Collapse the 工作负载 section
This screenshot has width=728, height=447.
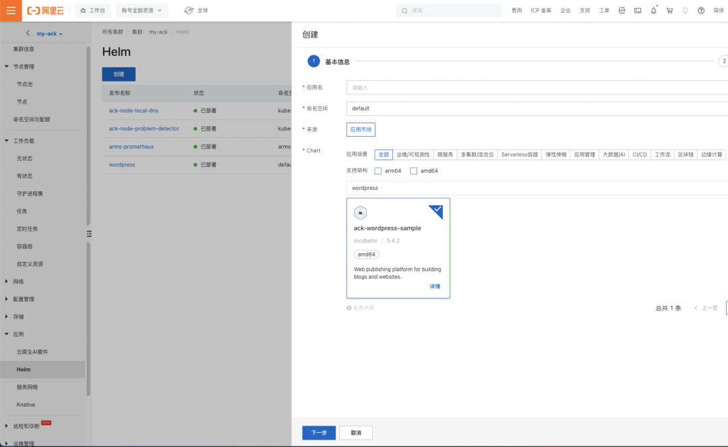coord(7,141)
